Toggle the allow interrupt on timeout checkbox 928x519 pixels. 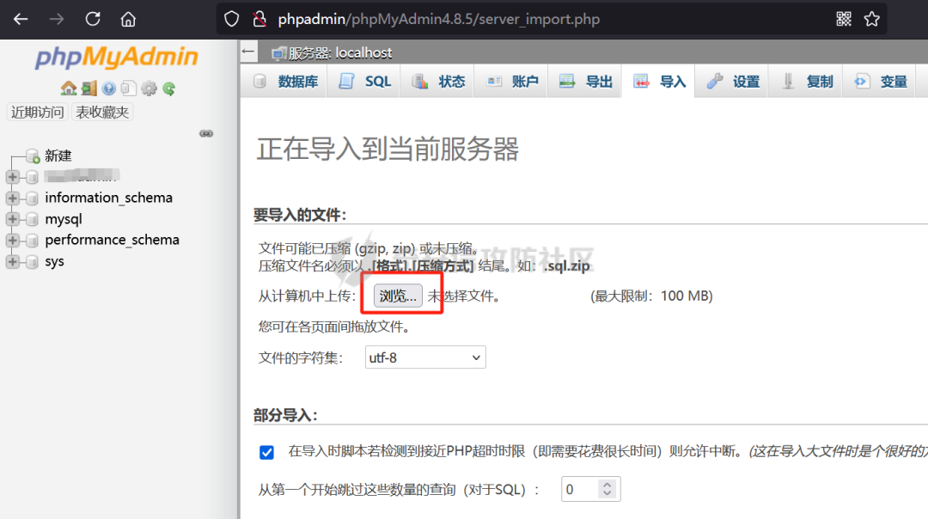[x=267, y=452]
